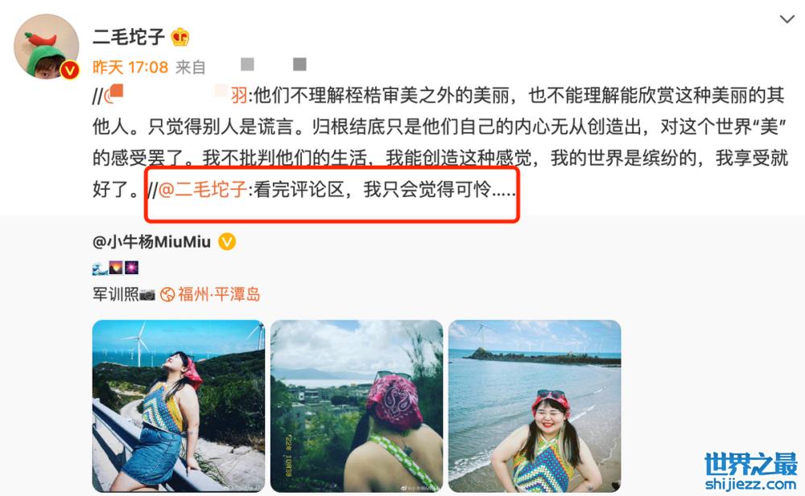
Task: Click the wave emoji in original post
Action: 100,268
